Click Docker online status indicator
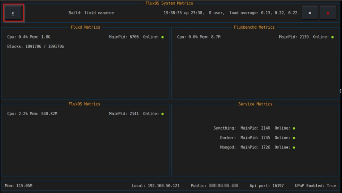 294,138
